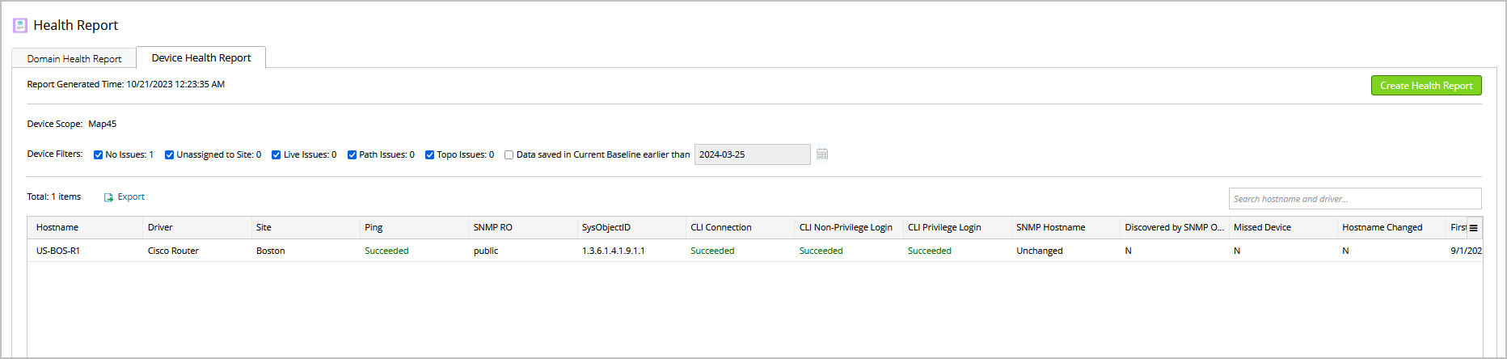Uncheck the Topo Issues filter
The image size is (1507, 359).
tap(429, 155)
